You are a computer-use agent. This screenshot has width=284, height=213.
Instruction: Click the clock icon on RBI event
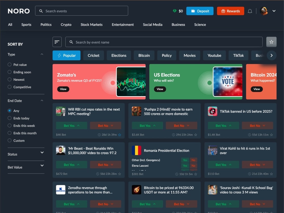tap(99, 135)
